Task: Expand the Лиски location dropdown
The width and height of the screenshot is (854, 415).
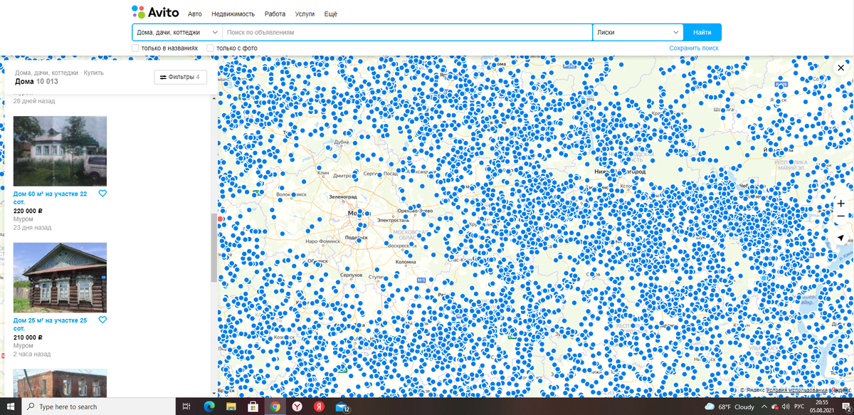Action: click(x=638, y=33)
